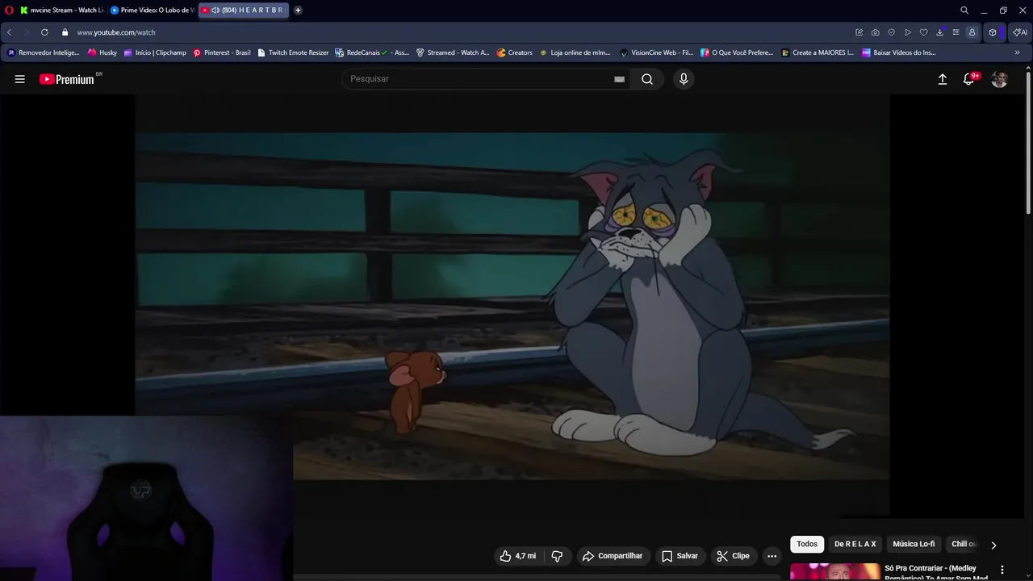Save the video with Salvar
Image resolution: width=1033 pixels, height=581 pixels.
(x=680, y=556)
